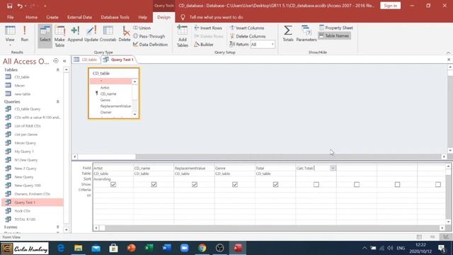Click Insert Rows in Query Setup
Screen dimensions: 453x255
point(208,28)
